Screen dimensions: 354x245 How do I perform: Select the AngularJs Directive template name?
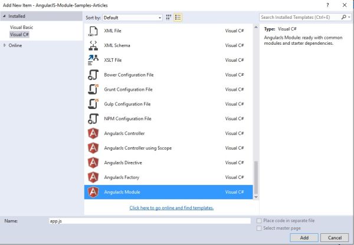(x=123, y=163)
